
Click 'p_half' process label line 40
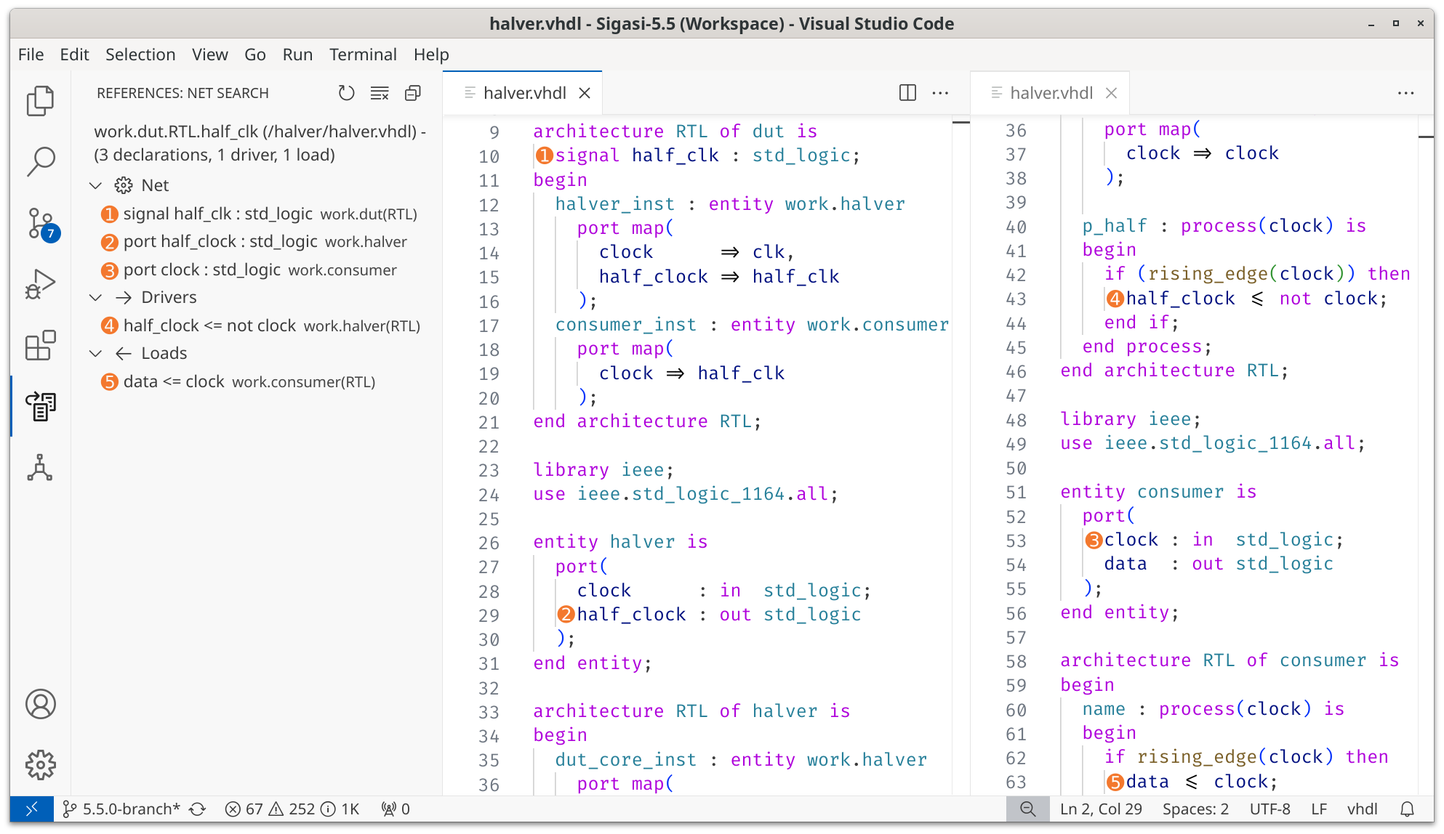1114,226
